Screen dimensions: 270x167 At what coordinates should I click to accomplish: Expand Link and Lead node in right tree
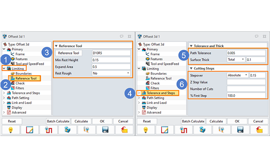click(139, 103)
